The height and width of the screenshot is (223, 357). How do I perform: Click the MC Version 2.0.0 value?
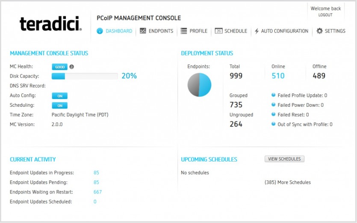tap(57, 124)
